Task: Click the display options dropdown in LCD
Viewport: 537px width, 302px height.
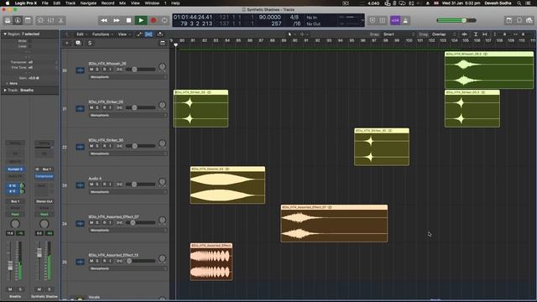Action: pyautogui.click(x=362, y=20)
